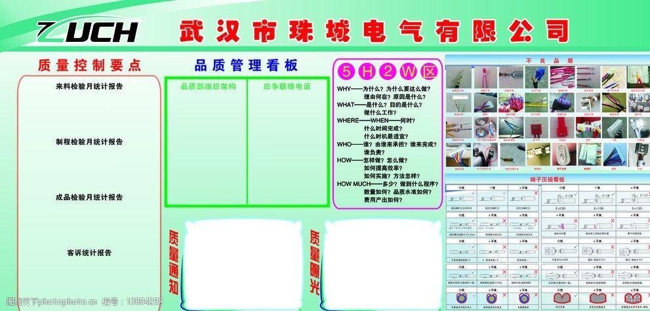Open the white oval connector photo
The height and width of the screenshot is (311, 650).
point(563,153)
